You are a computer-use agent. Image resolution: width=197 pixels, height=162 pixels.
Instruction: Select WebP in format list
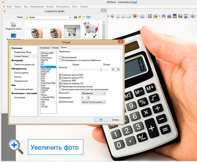coord(44,74)
